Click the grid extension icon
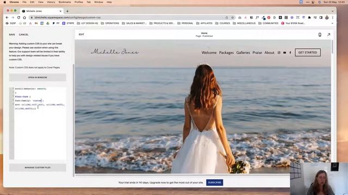The image size is (348, 195). click(x=286, y=17)
